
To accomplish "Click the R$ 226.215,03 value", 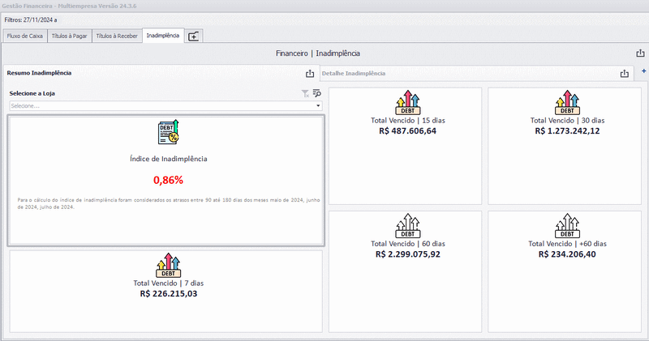I will coord(169,293).
